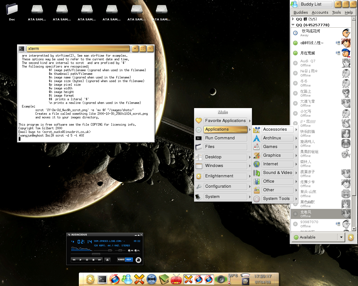Select buddy '月在荒城' in Buddy List

[x=321, y=53]
